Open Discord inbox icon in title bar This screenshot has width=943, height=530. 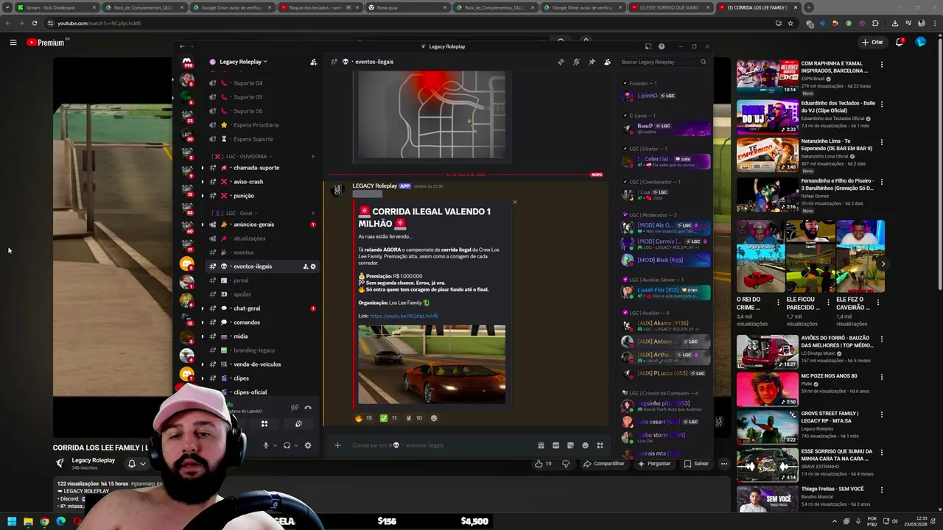[648, 46]
